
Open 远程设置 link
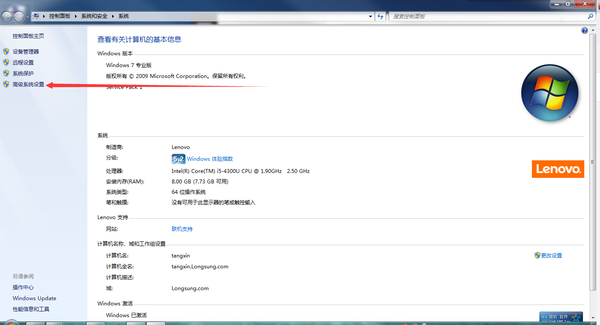[23, 63]
